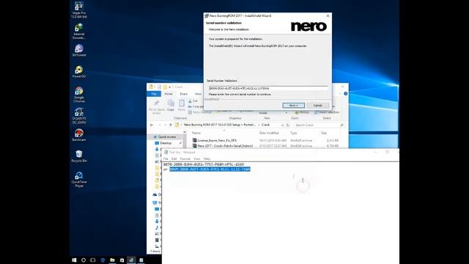Close the Nero InstallShield Wizard window
Viewport: 469px width, 264px height.
[x=328, y=15]
